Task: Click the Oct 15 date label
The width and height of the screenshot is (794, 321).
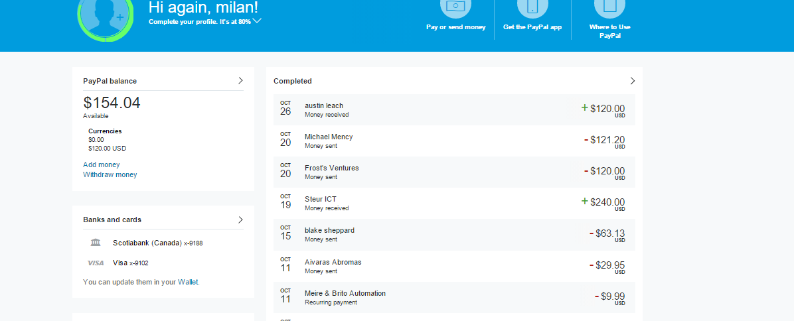Action: [285, 233]
